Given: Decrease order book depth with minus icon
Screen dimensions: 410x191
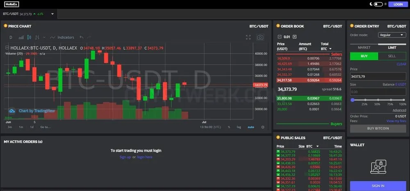Looking at the screenshot, I should point(279,37).
